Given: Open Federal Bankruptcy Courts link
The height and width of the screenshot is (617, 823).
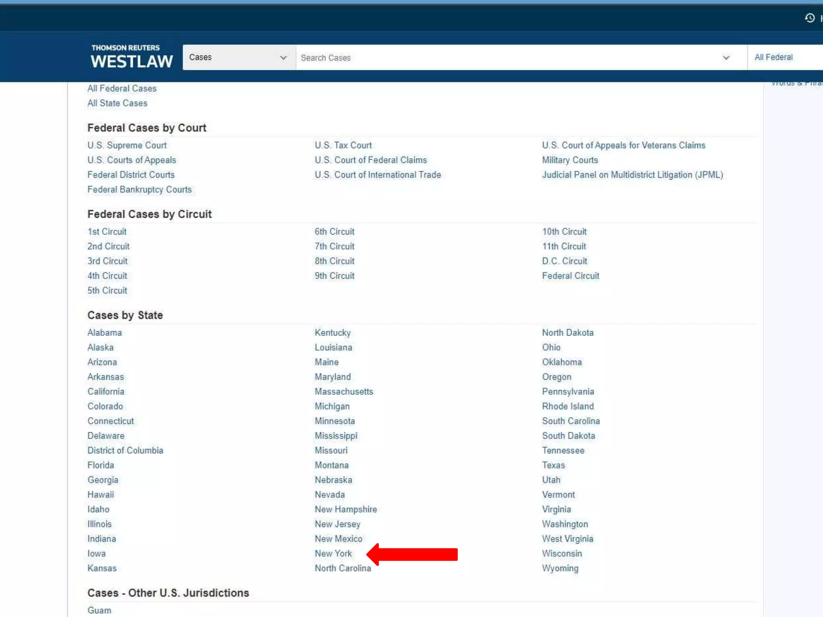Looking at the screenshot, I should [x=139, y=190].
